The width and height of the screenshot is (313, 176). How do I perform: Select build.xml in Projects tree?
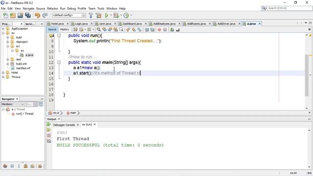click(21, 64)
